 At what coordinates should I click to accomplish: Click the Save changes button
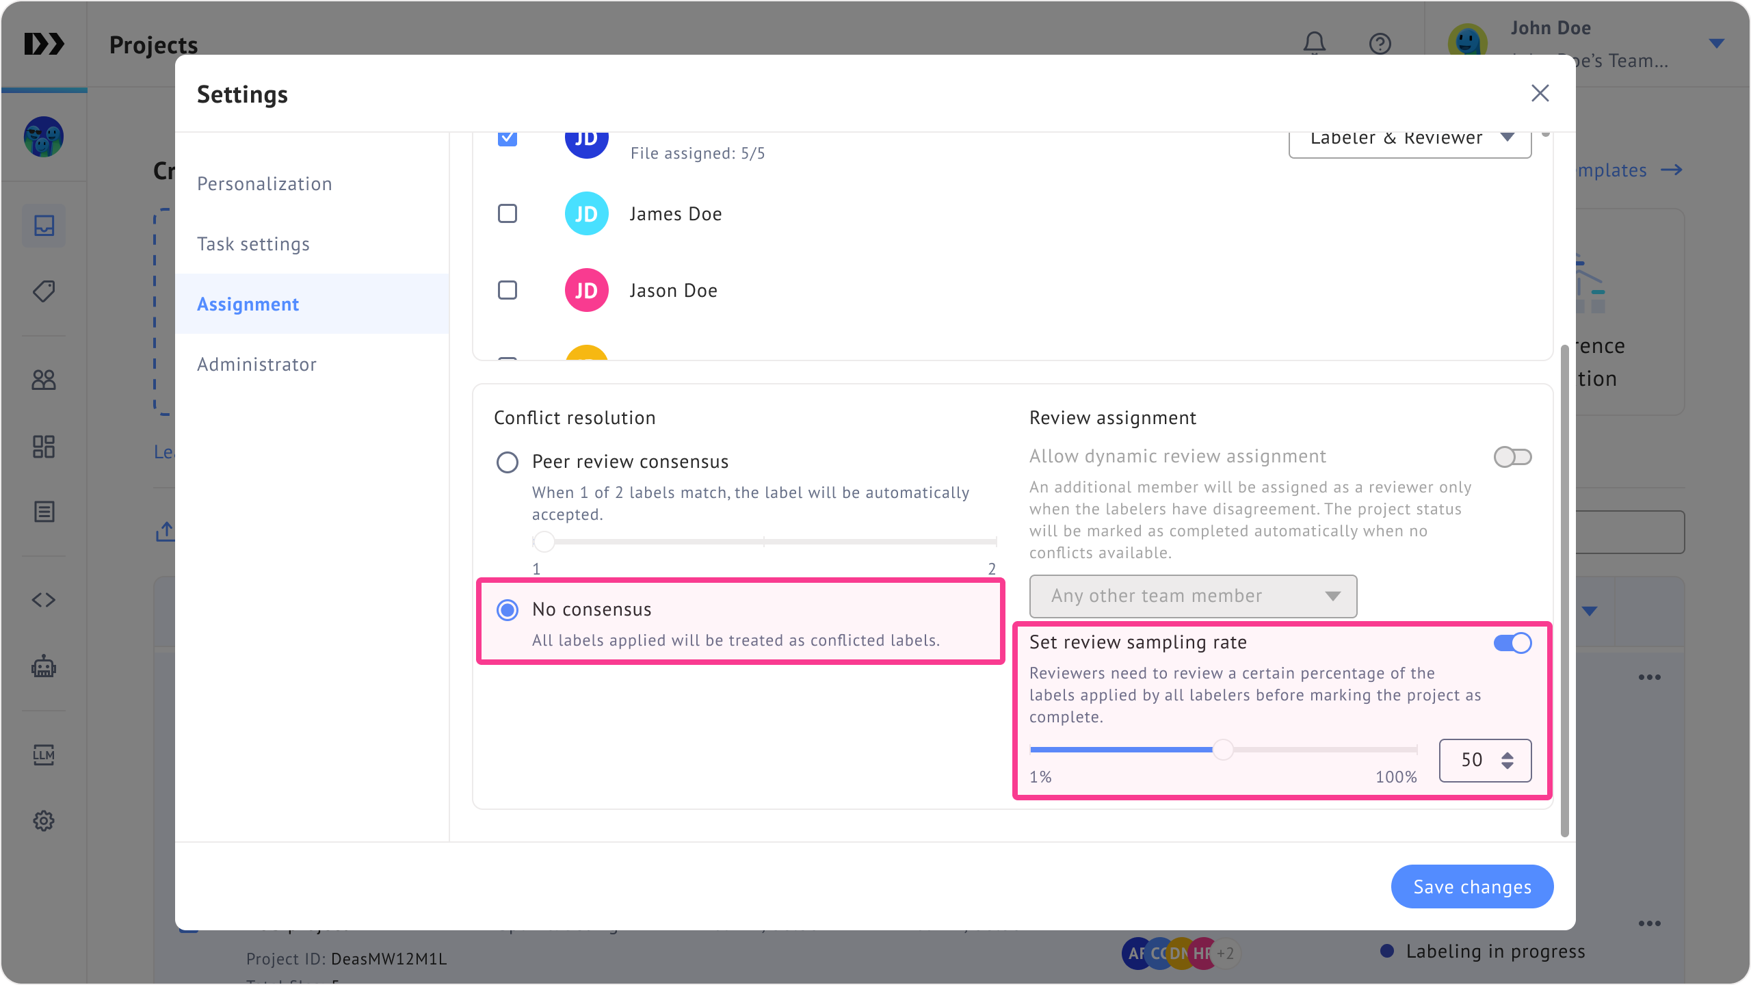click(x=1472, y=886)
